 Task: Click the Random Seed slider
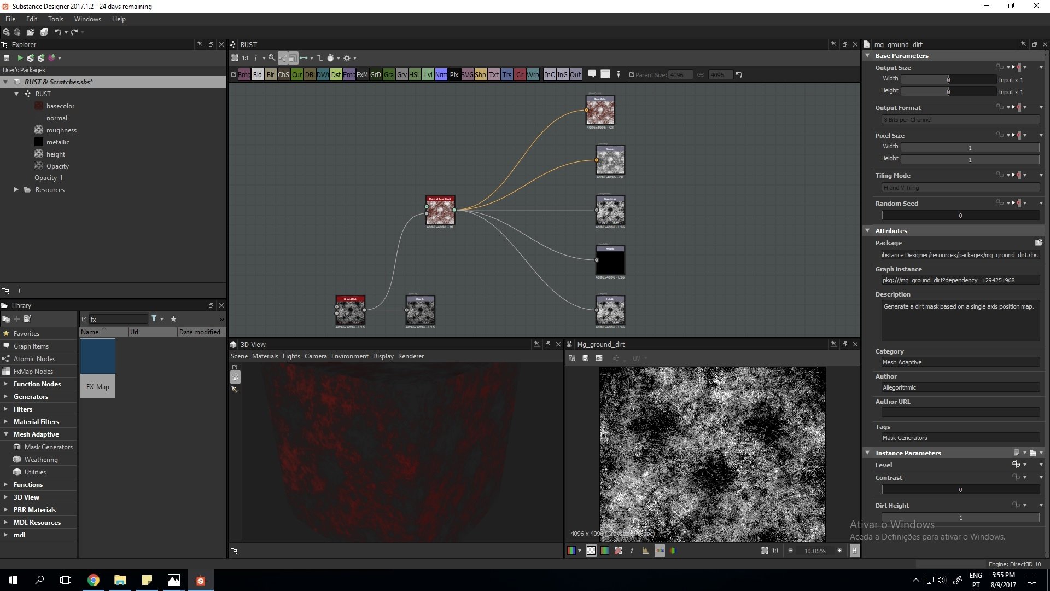tap(960, 216)
